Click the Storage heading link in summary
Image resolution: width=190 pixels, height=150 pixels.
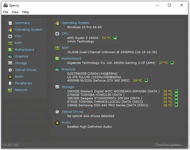click(68, 87)
